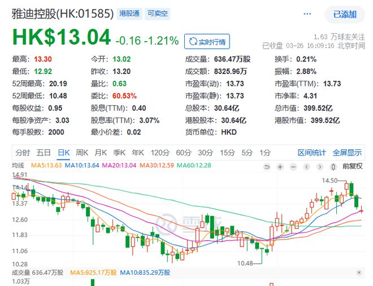The image size is (373, 286).
Task: Click the stock title 雅迪控股(HK:01585)
Action: pos(63,14)
